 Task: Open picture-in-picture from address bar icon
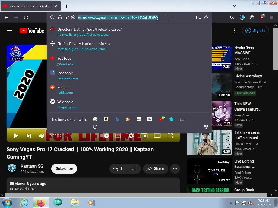pos(198,17)
